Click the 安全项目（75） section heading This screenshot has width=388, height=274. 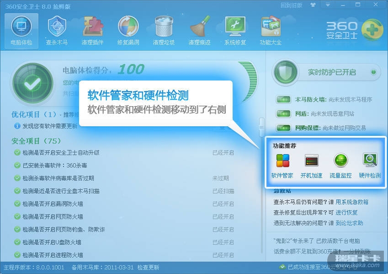click(36, 141)
